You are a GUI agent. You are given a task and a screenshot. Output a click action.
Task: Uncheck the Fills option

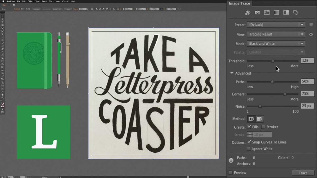tap(249, 127)
